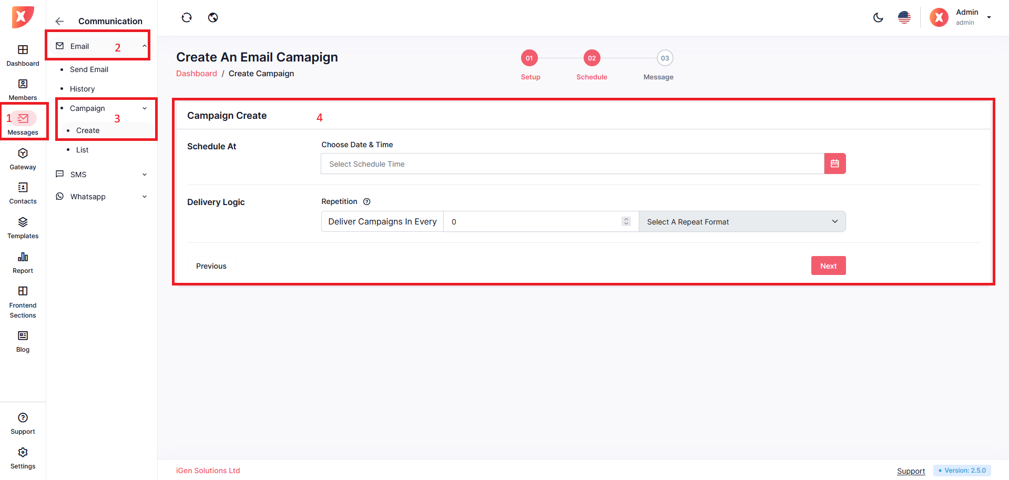Open the Dashboard sidebar icon

click(x=23, y=55)
